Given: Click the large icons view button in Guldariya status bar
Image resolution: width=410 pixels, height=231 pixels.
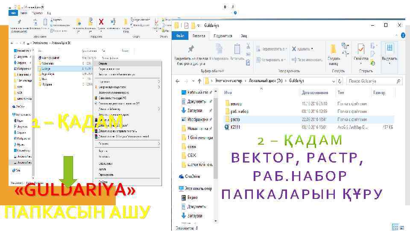Looking at the screenshot, I should click(x=402, y=227).
